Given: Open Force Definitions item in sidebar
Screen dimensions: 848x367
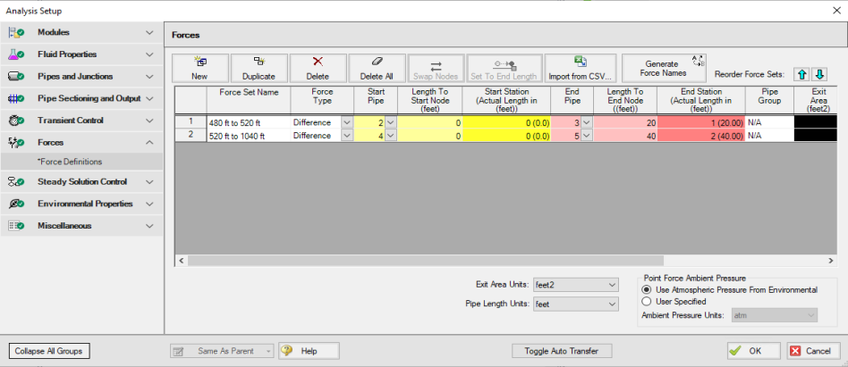Looking at the screenshot, I should click(70, 162).
